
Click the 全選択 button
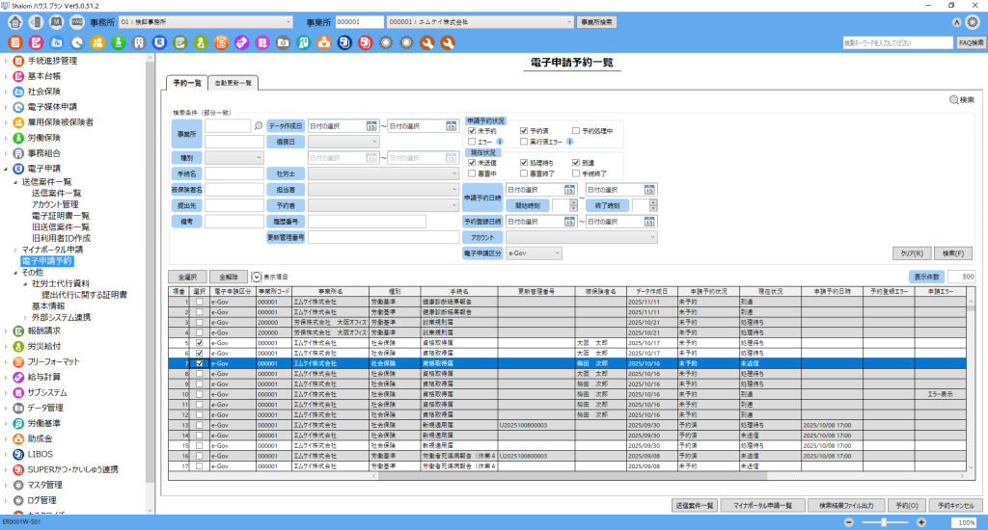(x=187, y=276)
